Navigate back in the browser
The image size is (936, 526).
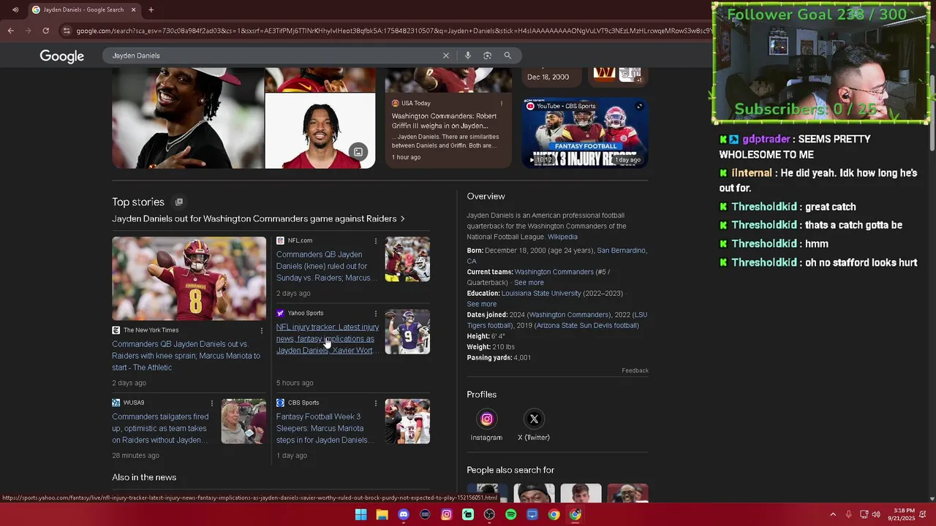coord(10,31)
